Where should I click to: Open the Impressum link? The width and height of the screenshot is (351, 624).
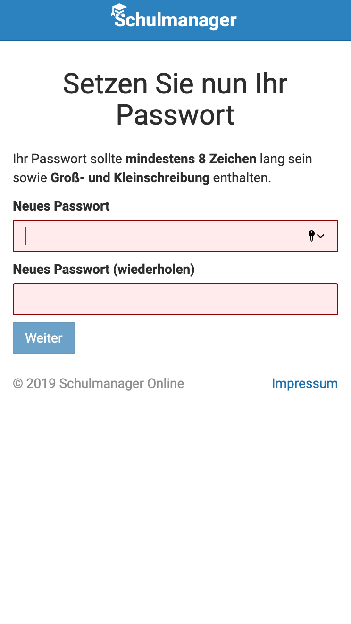click(305, 383)
